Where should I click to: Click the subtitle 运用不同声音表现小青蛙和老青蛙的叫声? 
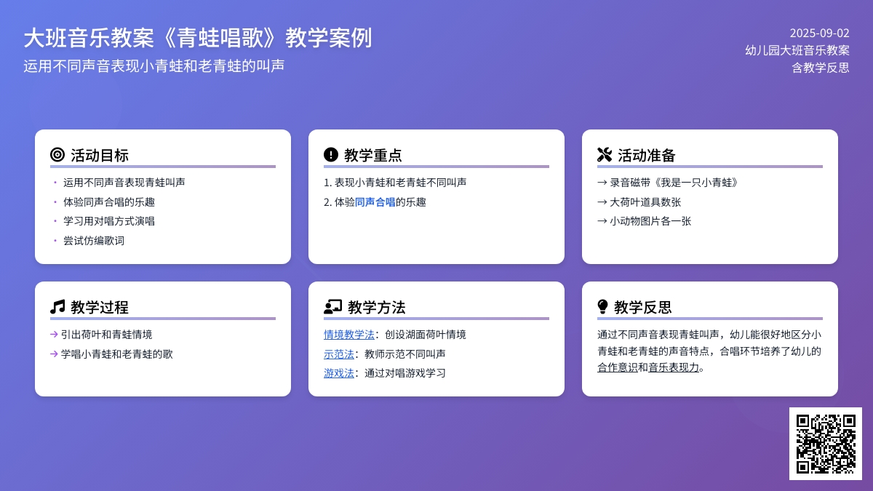coord(154,65)
